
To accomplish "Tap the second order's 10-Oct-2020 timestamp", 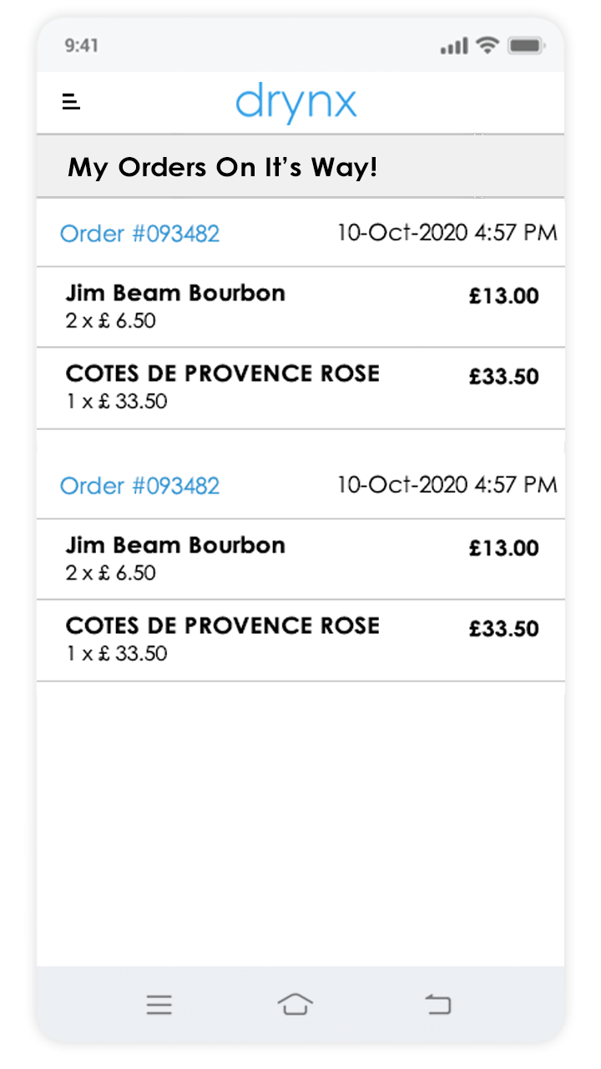I will pyautogui.click(x=447, y=484).
